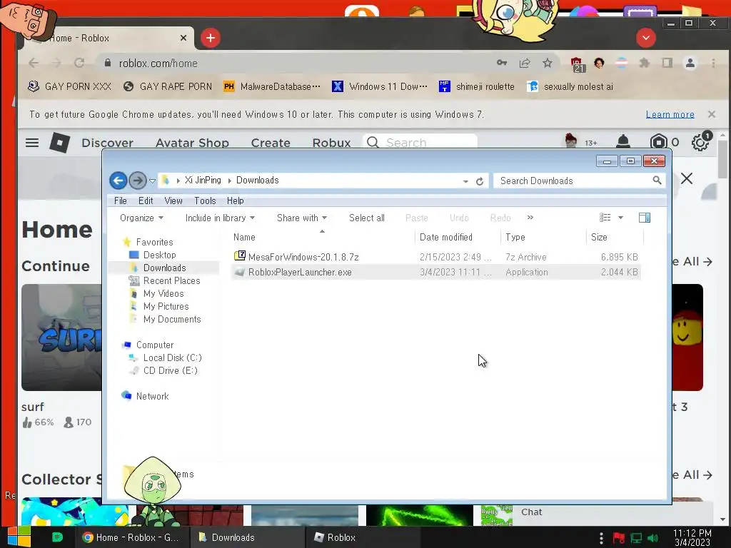This screenshot has width=731, height=548.
Task: Open Network in navigation pane
Action: [x=152, y=396]
